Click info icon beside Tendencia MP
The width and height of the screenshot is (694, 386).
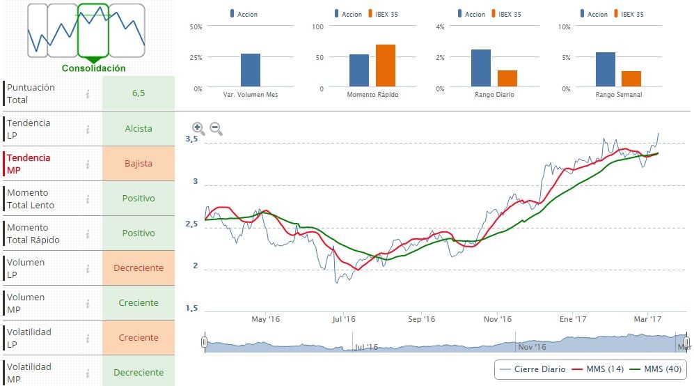pyautogui.click(x=88, y=164)
